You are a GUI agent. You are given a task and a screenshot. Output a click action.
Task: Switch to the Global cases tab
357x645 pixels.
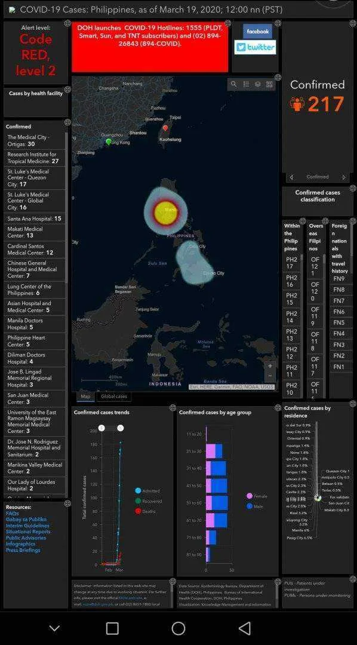coord(114,397)
